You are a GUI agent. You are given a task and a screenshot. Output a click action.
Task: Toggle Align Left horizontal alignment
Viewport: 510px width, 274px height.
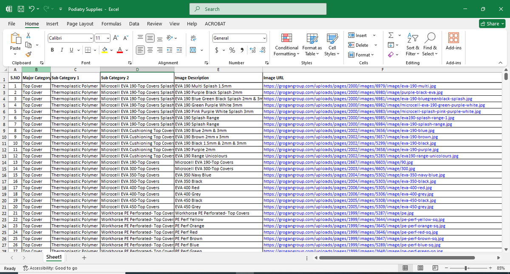point(140,50)
